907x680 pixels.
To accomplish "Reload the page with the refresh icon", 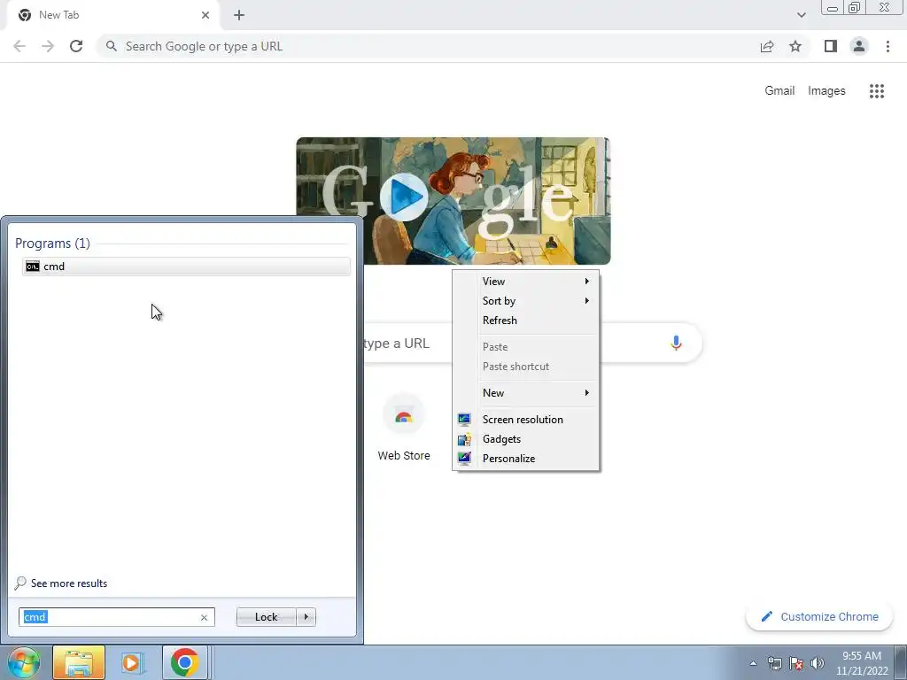I will [76, 46].
